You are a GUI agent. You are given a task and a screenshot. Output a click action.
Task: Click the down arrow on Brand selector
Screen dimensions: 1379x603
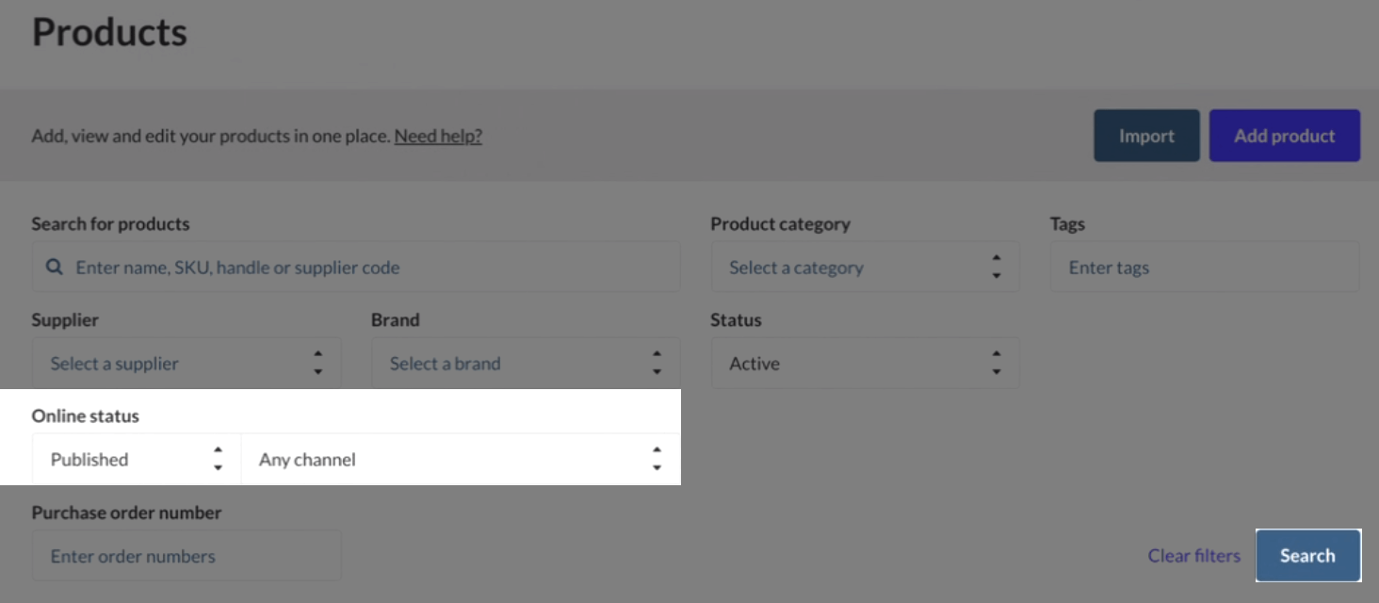(657, 369)
